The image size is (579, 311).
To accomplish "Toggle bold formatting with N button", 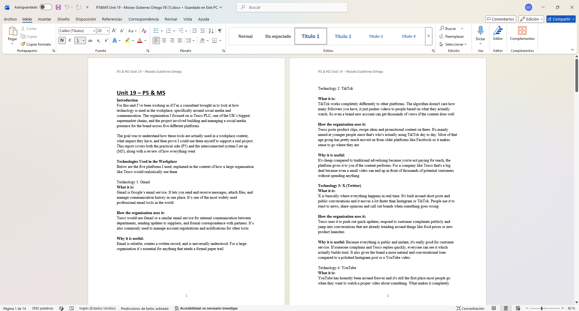I will [62, 40].
